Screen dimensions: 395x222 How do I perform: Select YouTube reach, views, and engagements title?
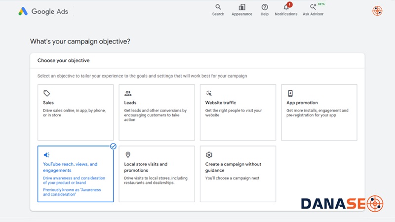click(x=70, y=167)
